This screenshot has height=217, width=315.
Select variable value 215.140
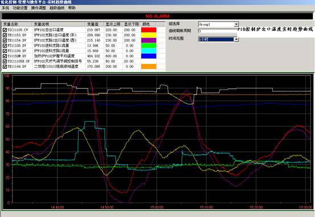(x=93, y=40)
